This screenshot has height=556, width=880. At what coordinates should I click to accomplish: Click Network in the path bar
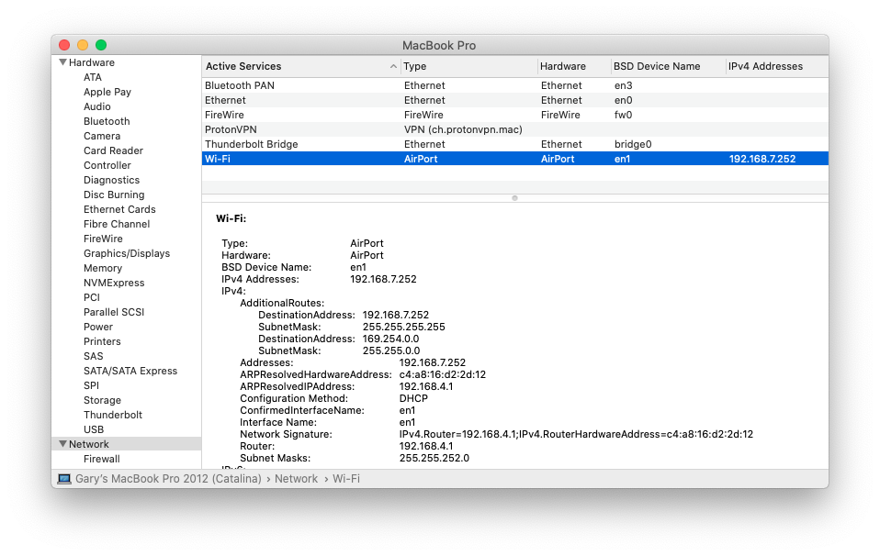[296, 479]
